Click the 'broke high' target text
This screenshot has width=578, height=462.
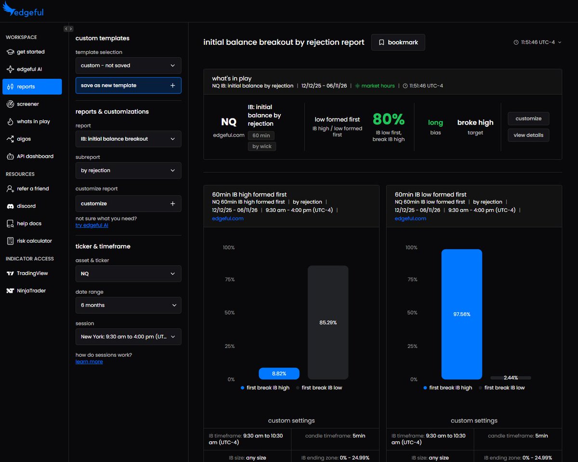click(475, 123)
